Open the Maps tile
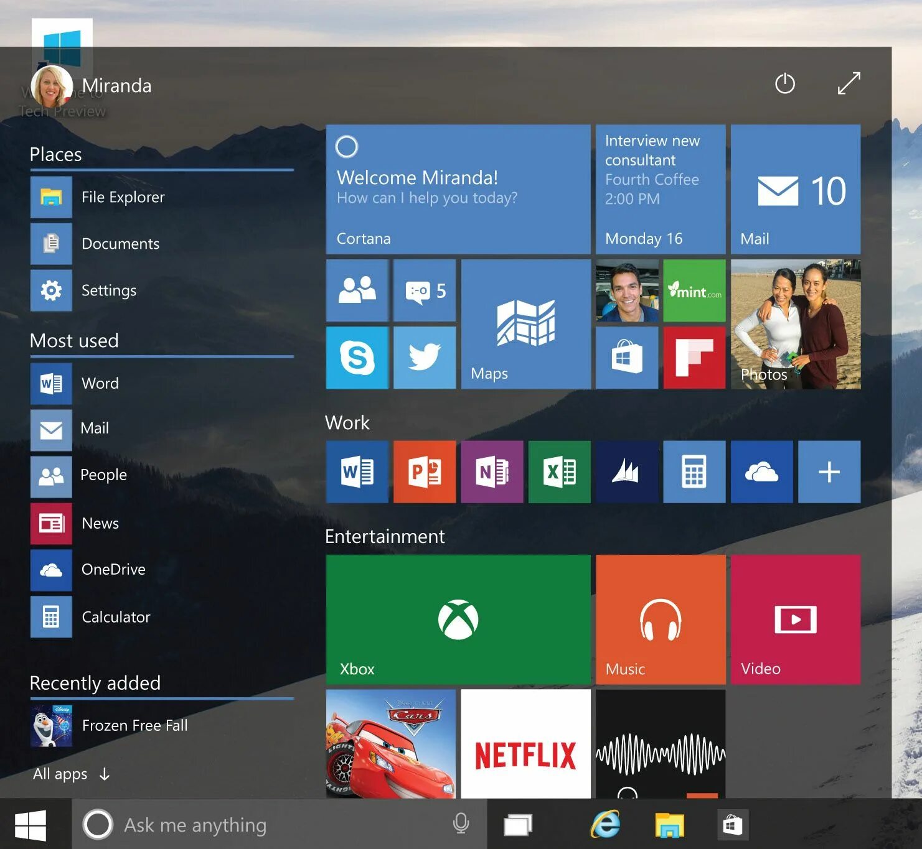The height and width of the screenshot is (849, 922). (x=526, y=324)
